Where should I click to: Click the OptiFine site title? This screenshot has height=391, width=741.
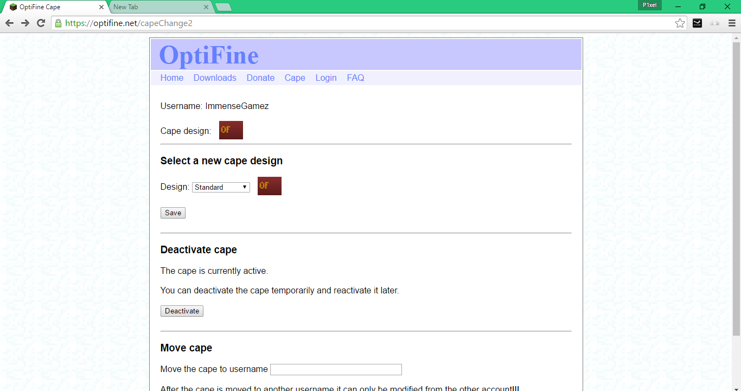pos(209,55)
